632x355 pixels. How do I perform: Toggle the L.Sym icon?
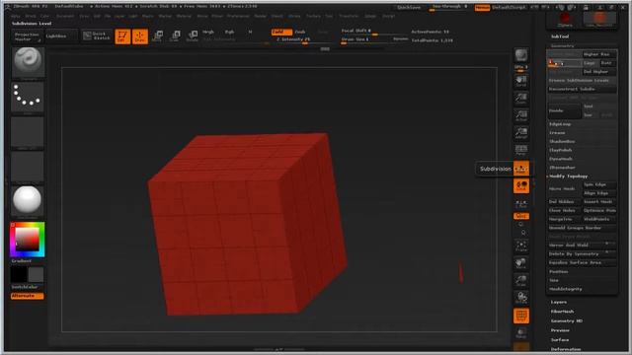[521, 204]
